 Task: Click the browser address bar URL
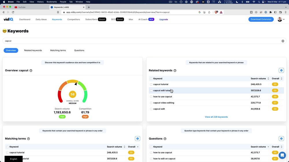click(x=118, y=12)
